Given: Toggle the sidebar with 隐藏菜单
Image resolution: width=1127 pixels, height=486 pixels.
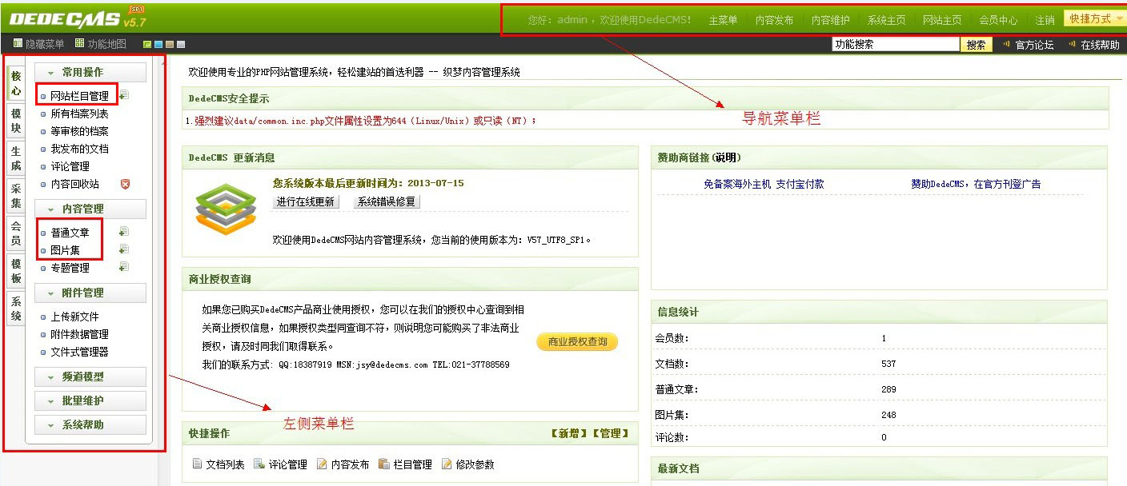Looking at the screenshot, I should coord(38,44).
